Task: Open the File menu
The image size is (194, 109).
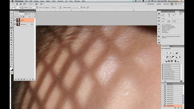Action: pos(26,1)
